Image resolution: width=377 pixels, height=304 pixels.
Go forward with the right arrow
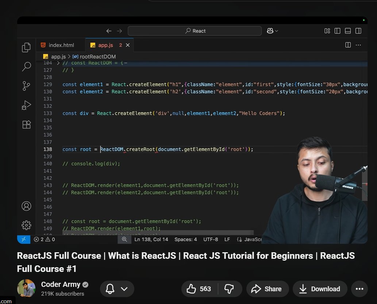click(119, 31)
